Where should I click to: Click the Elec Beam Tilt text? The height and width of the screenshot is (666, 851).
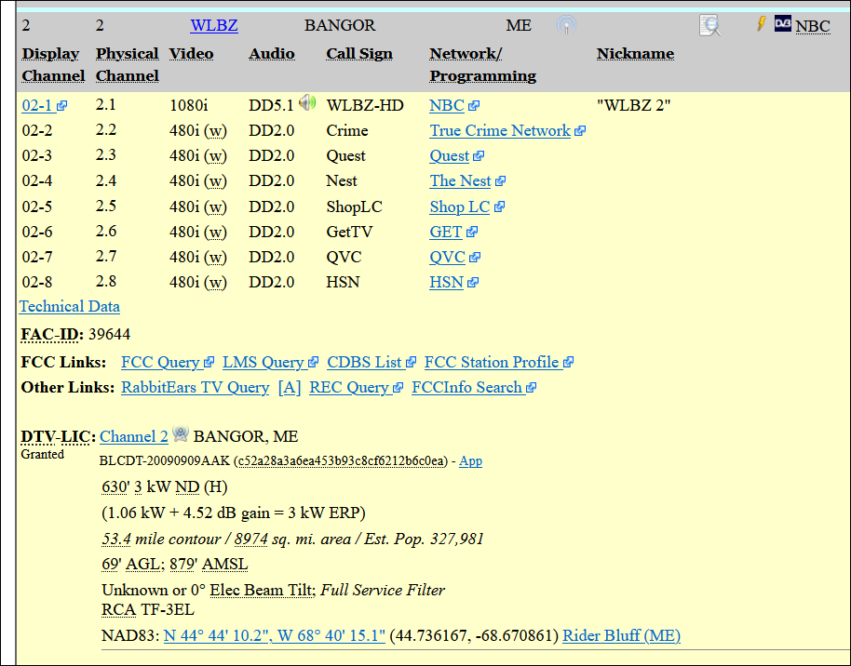pos(261,590)
